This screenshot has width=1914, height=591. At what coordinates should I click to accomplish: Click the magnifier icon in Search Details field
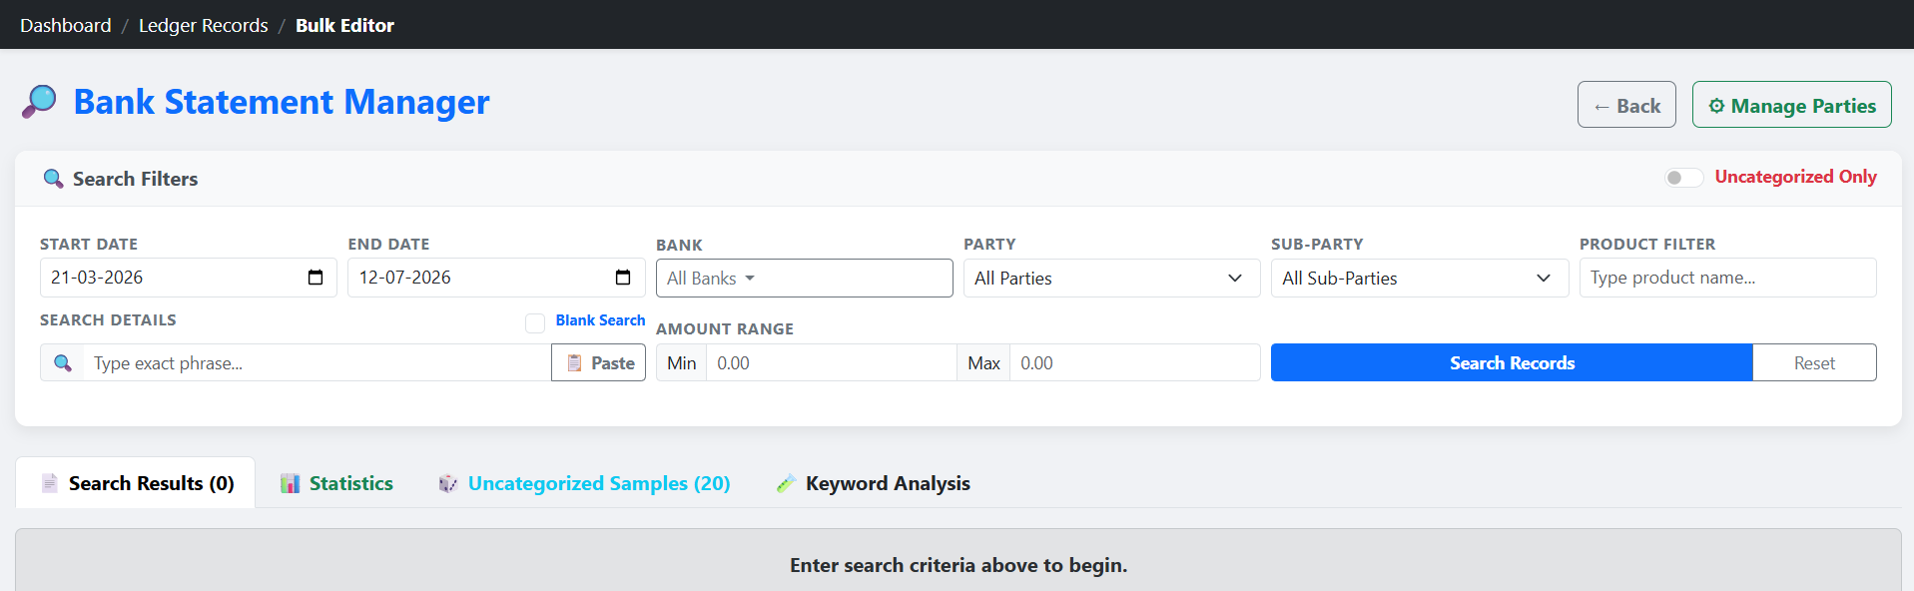pyautogui.click(x=63, y=363)
